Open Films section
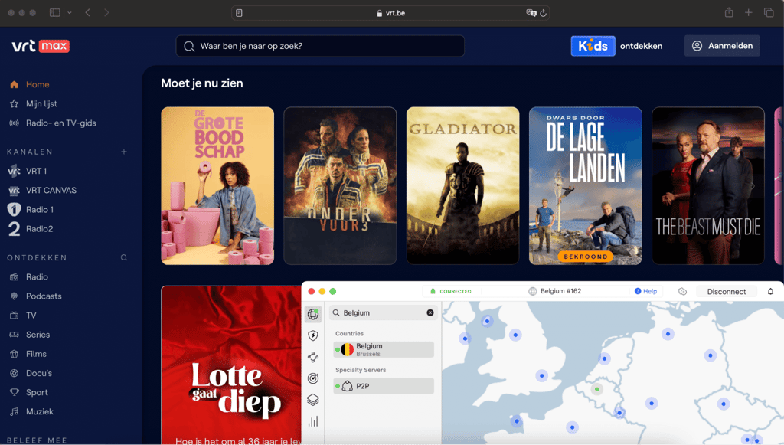Screen dimensions: 784x445 point(28,354)
